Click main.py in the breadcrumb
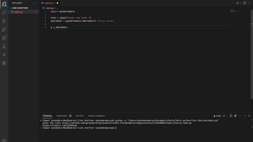The image size is (253, 142). [49, 8]
